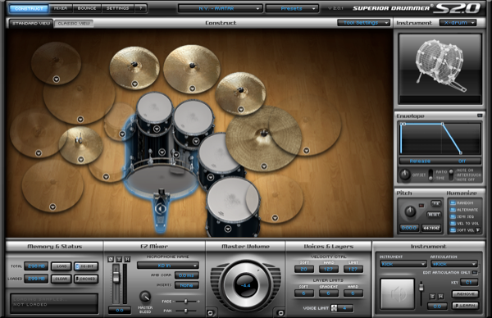
Task: Open the Tool Settings dropdown
Action: tap(363, 23)
